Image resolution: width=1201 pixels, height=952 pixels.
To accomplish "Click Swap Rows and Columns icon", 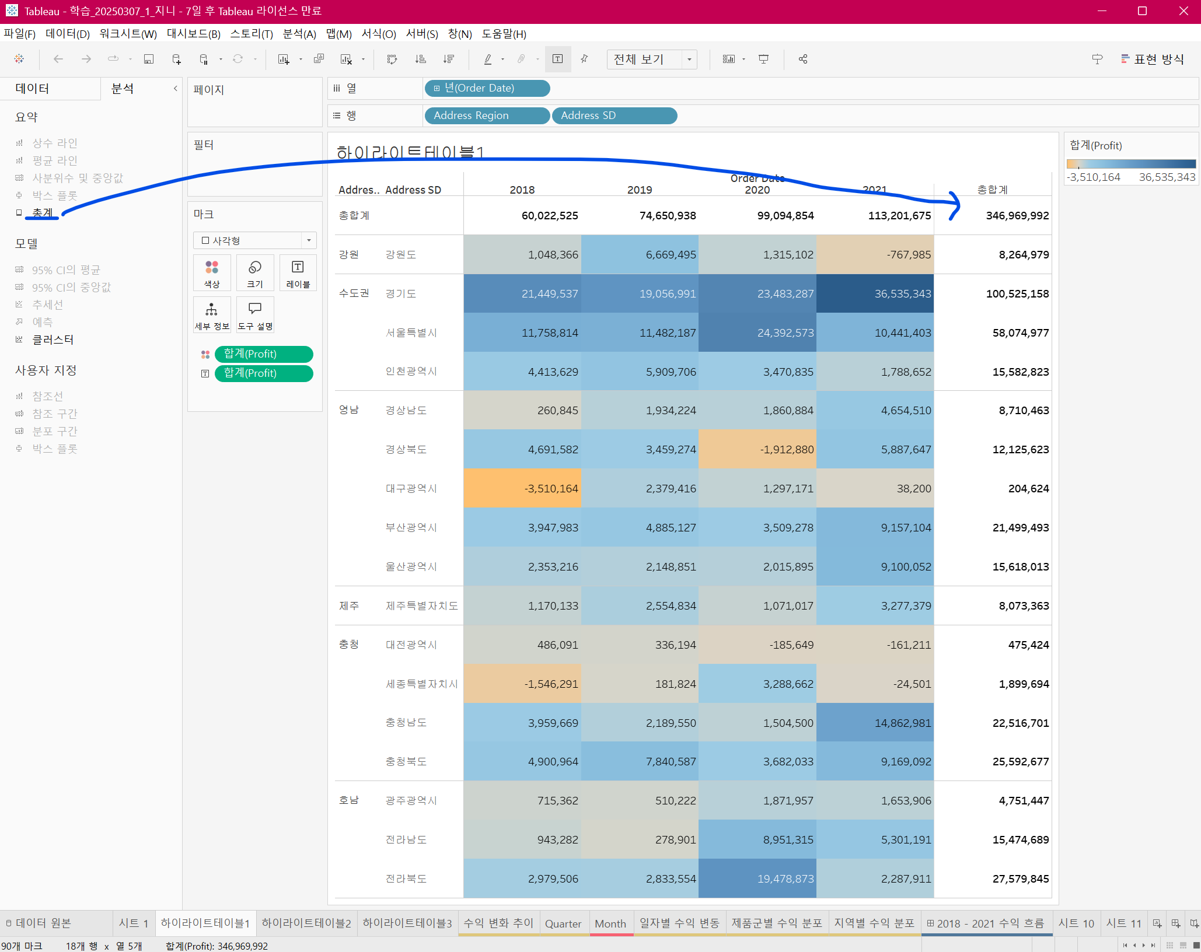I will pos(392,59).
